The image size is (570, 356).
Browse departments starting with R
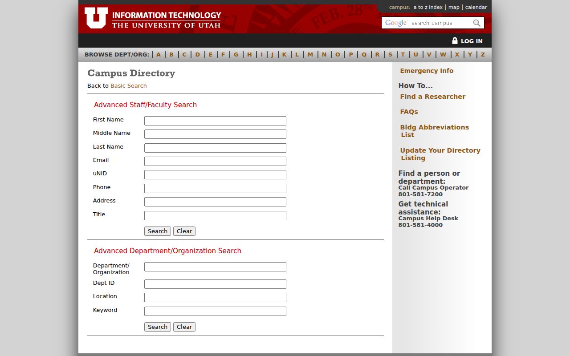coord(377,55)
